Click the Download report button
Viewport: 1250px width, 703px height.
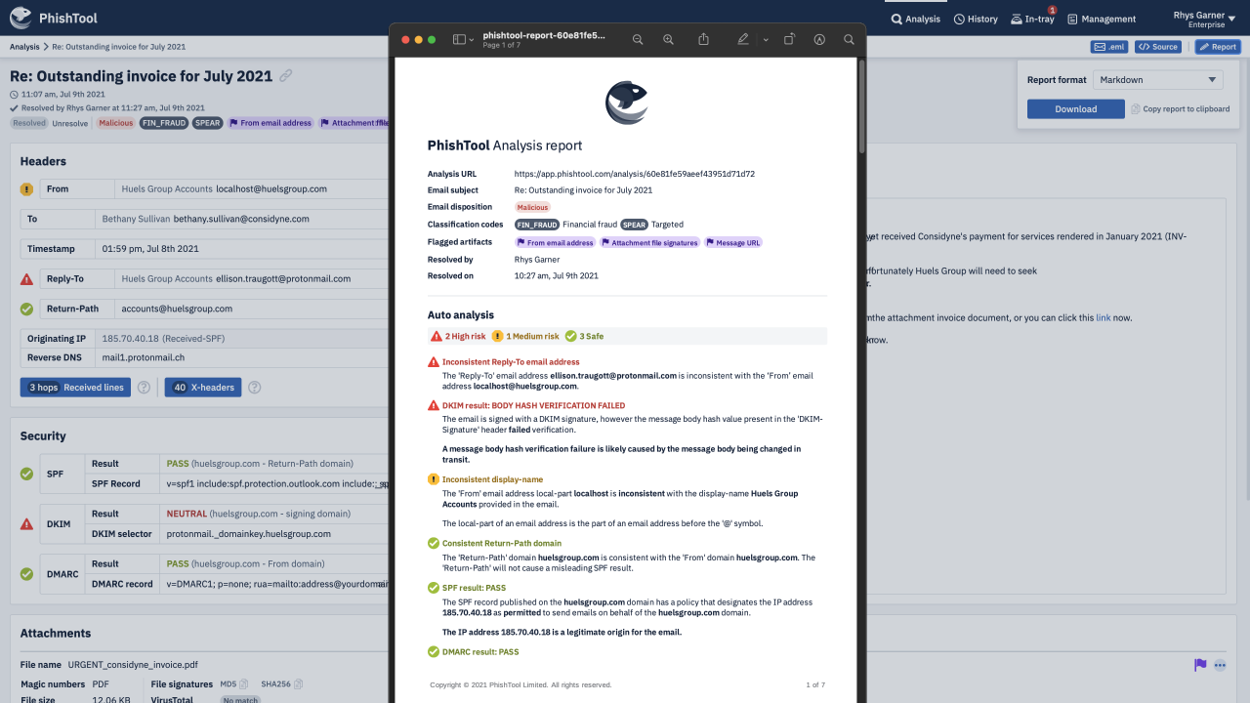[1075, 109]
